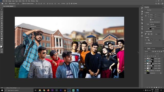Open the guides line style dropdown
The width and height of the screenshot is (164, 92).
158,40
